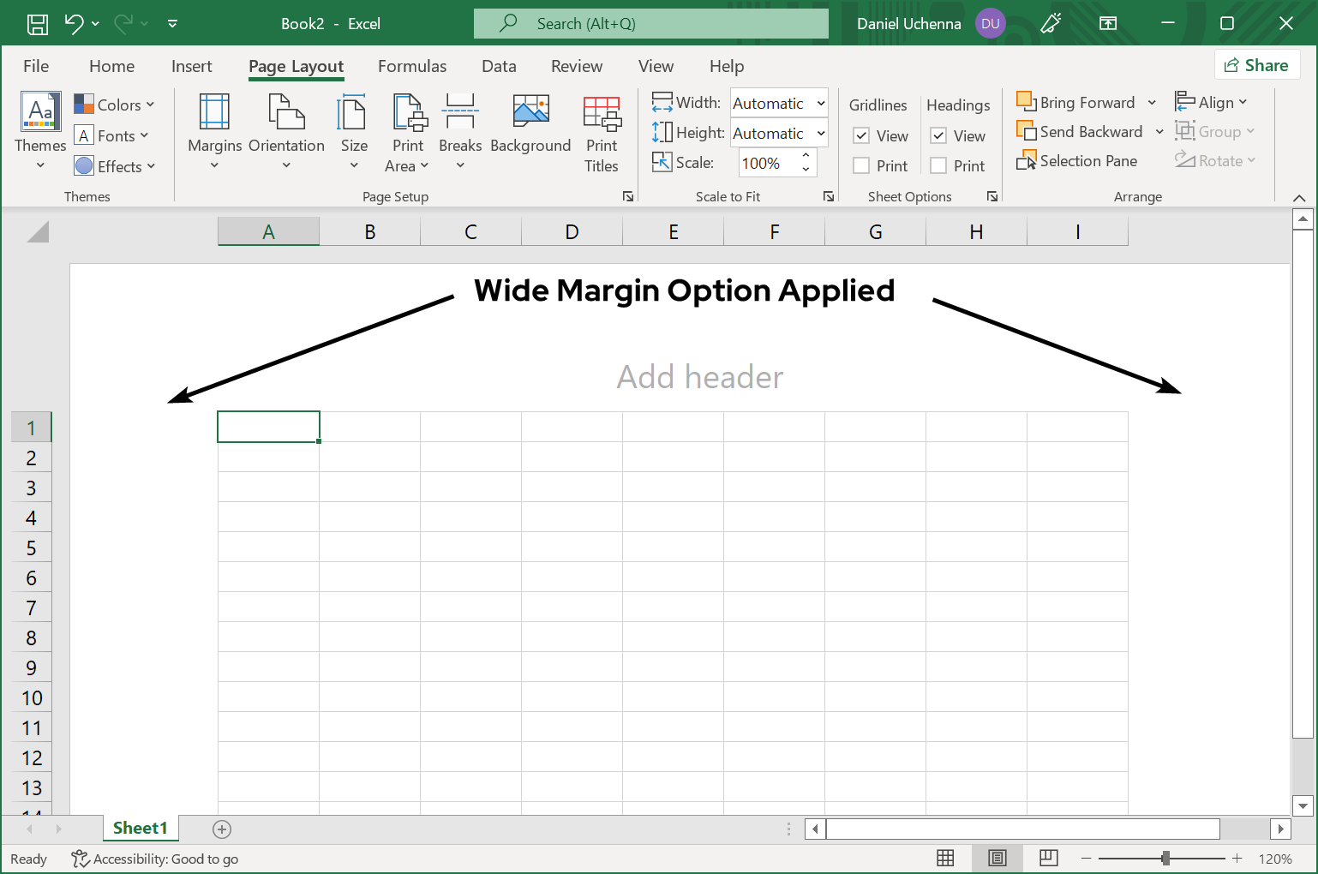Switch to the Formulas tab
The width and height of the screenshot is (1318, 874).
pos(412,66)
